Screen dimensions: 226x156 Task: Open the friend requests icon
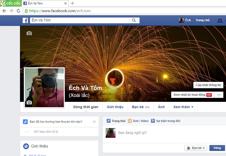tap(220, 21)
